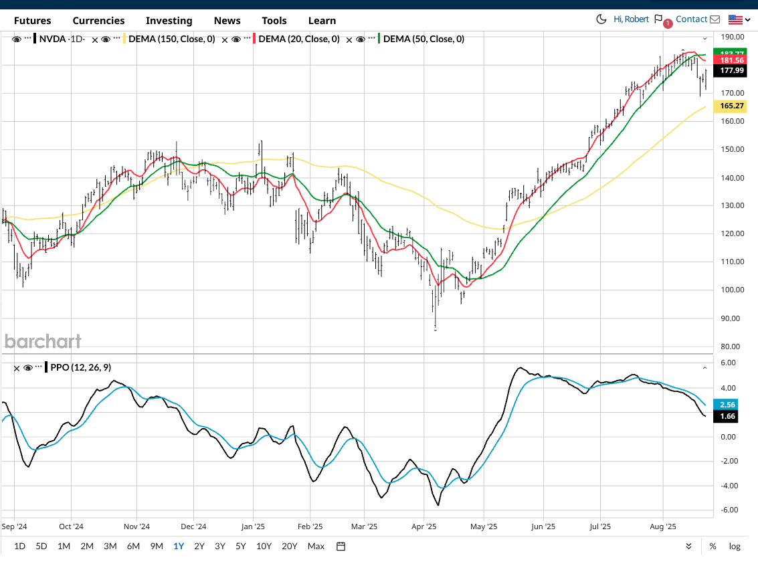Click the yellow DEMA 150 color swatch
Image resolution: width=758 pixels, height=582 pixels.
pos(124,39)
